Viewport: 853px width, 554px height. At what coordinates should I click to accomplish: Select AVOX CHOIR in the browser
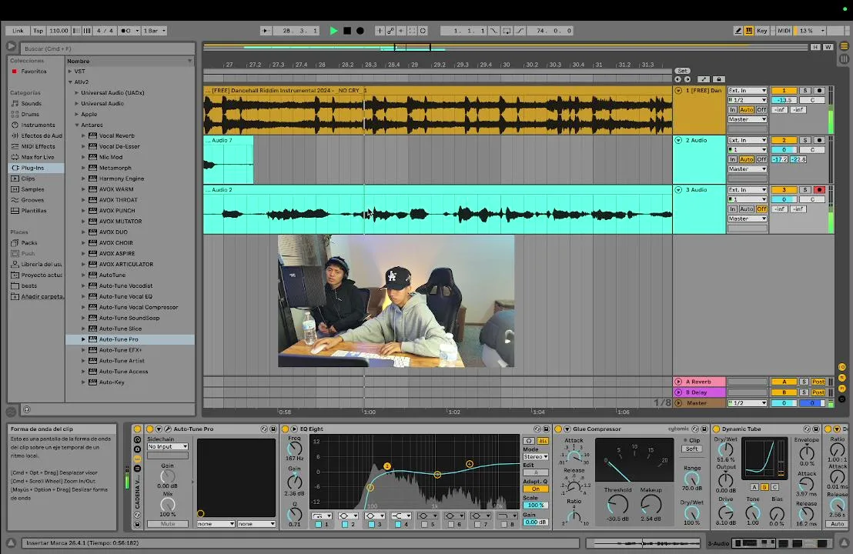point(116,243)
